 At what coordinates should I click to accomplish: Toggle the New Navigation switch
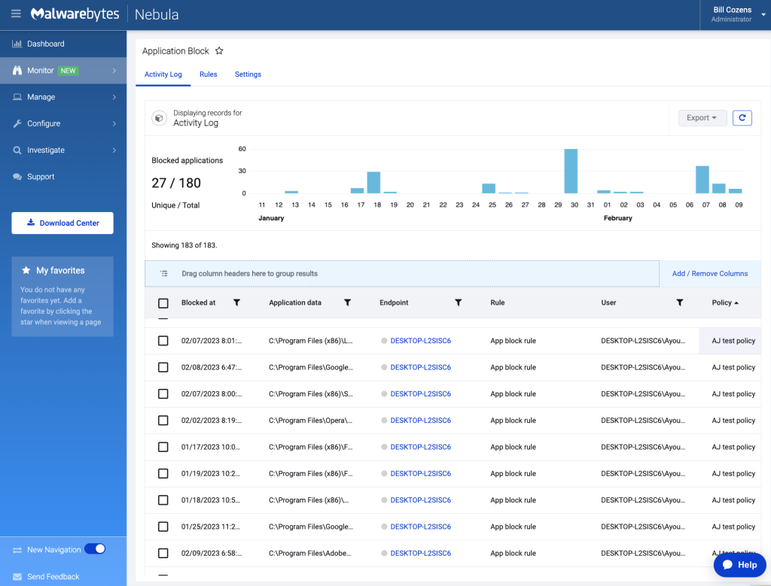pyautogui.click(x=95, y=549)
